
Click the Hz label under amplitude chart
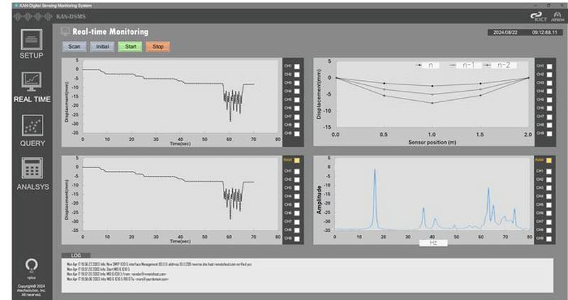(432, 243)
